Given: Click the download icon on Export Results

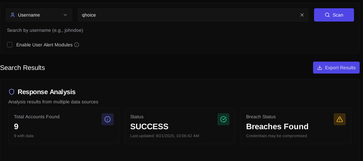Looking at the screenshot, I should click(x=320, y=68).
